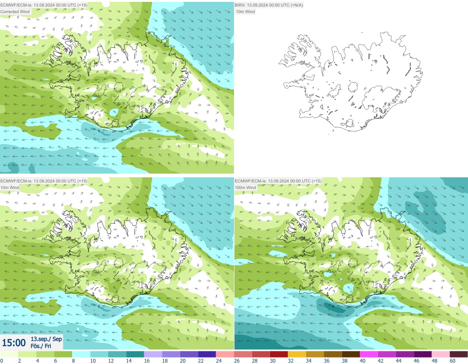Screen dimensions: 468x364
Task: Click the yellow swatch between 32 and 34
Action: click(297, 354)
